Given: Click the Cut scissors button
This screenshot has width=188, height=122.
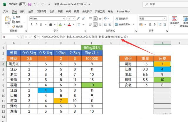Looking at the screenshot, I should pyautogui.click(x=16, y=17).
